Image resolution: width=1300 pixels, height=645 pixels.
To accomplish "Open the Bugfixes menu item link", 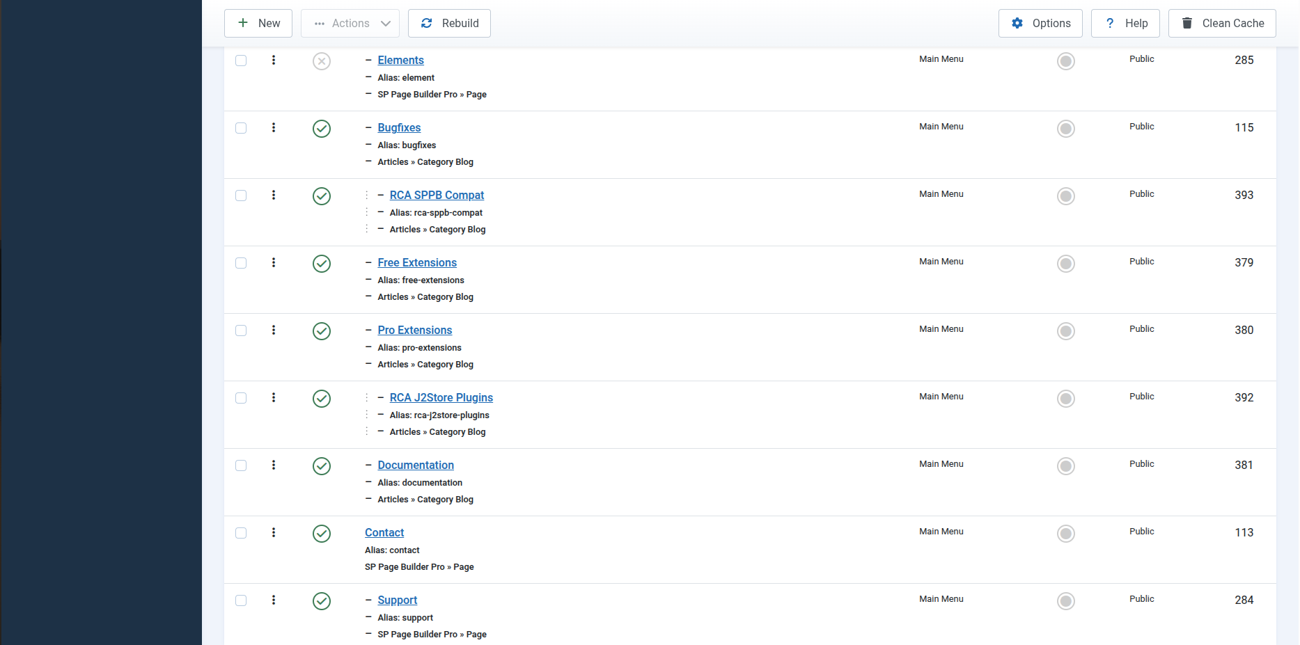I will [399, 127].
